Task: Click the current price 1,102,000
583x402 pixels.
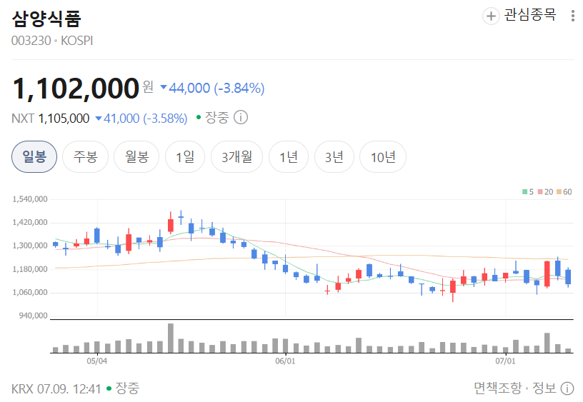Action: click(76, 89)
